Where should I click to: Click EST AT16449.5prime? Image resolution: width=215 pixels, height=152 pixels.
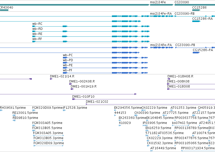tap(163, 148)
